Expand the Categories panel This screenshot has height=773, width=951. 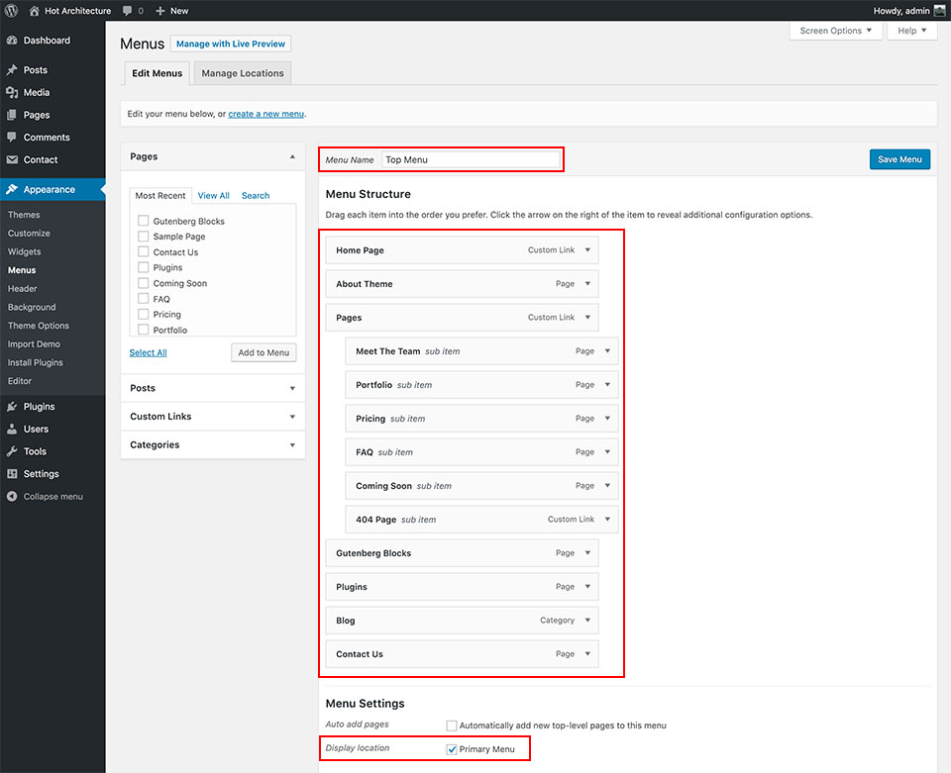pos(292,445)
